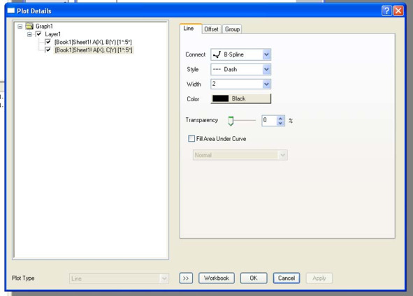413x296 pixels.
Task: Open the Width dropdown arrow
Action: [266, 84]
